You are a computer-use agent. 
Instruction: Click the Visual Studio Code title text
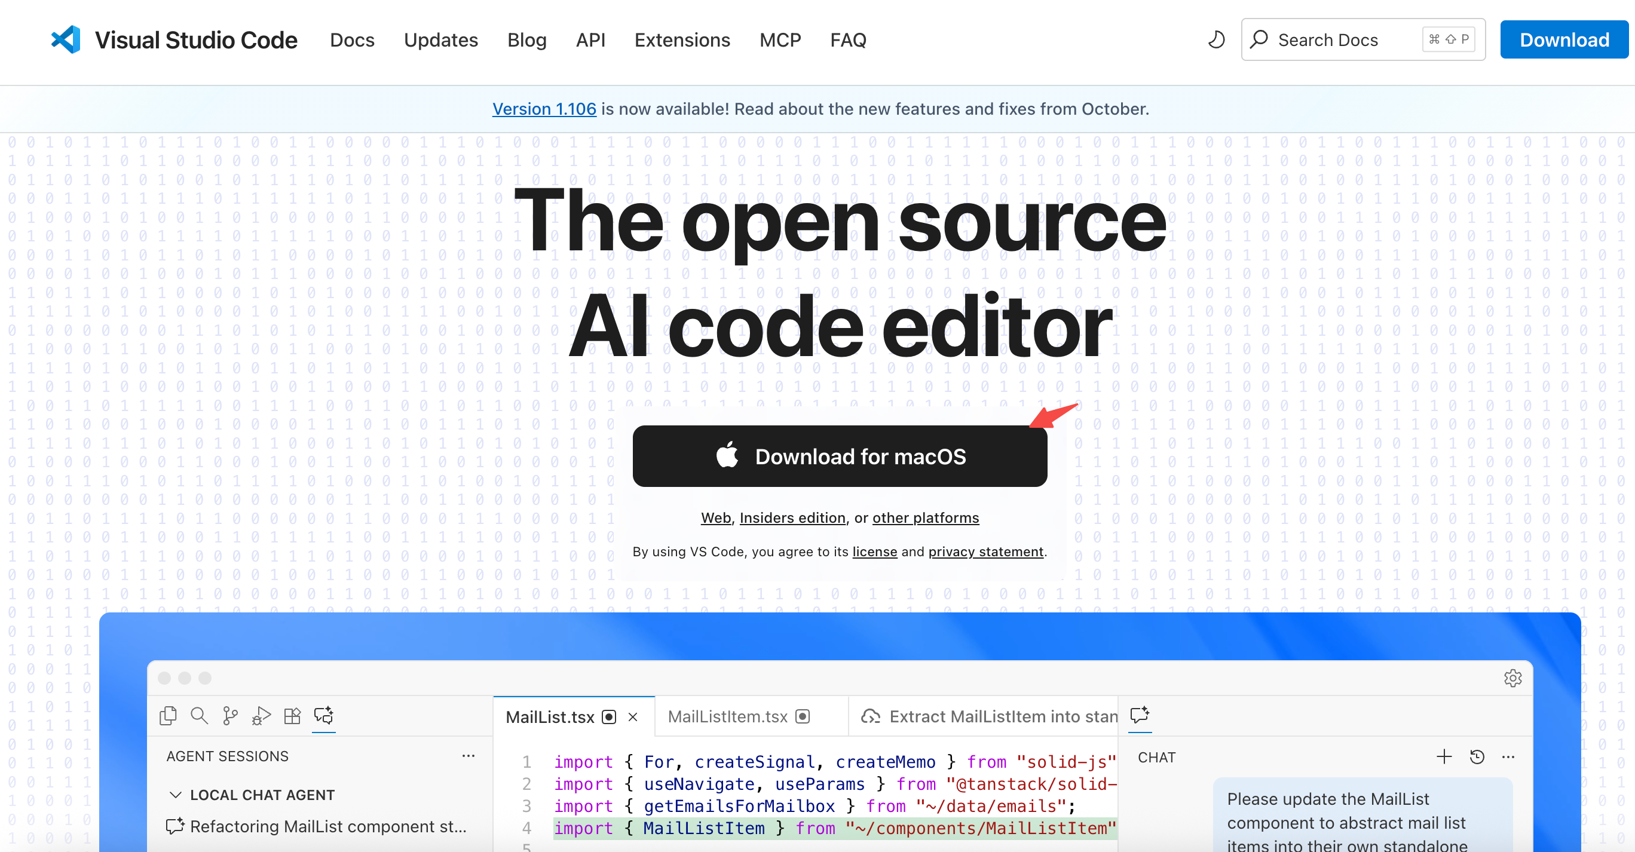[x=196, y=40]
